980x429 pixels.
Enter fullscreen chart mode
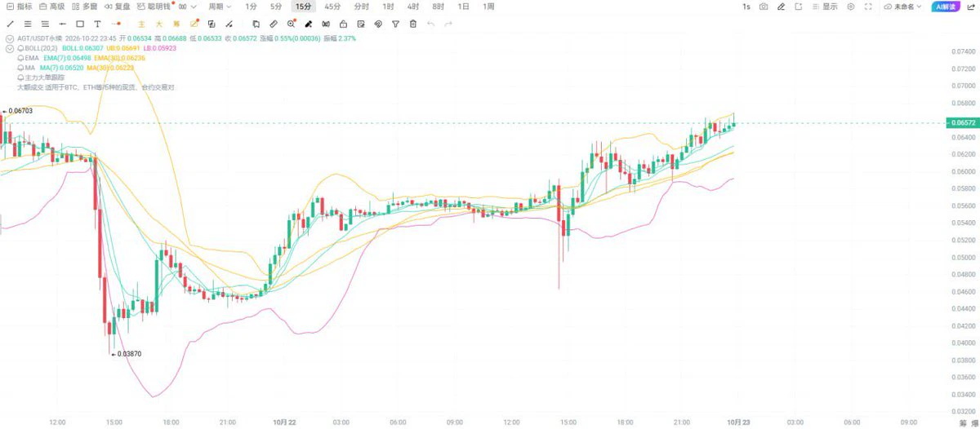868,7
